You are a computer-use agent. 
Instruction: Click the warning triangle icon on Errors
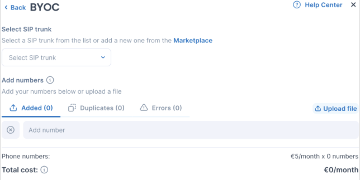(x=144, y=108)
